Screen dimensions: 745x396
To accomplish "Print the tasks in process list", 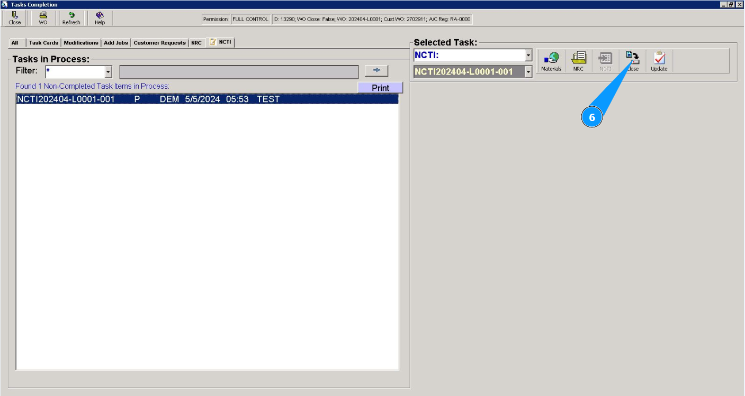I will click(380, 88).
